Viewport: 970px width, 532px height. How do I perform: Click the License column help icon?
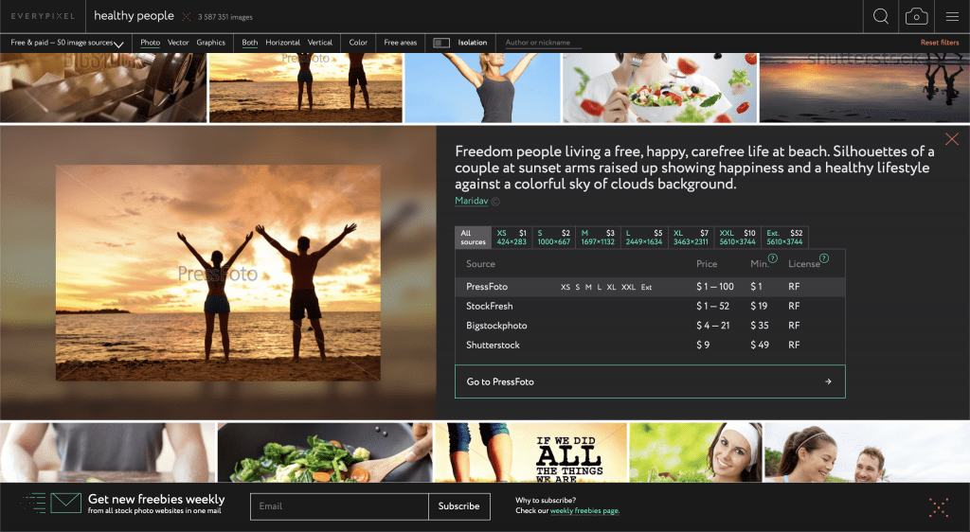824,258
